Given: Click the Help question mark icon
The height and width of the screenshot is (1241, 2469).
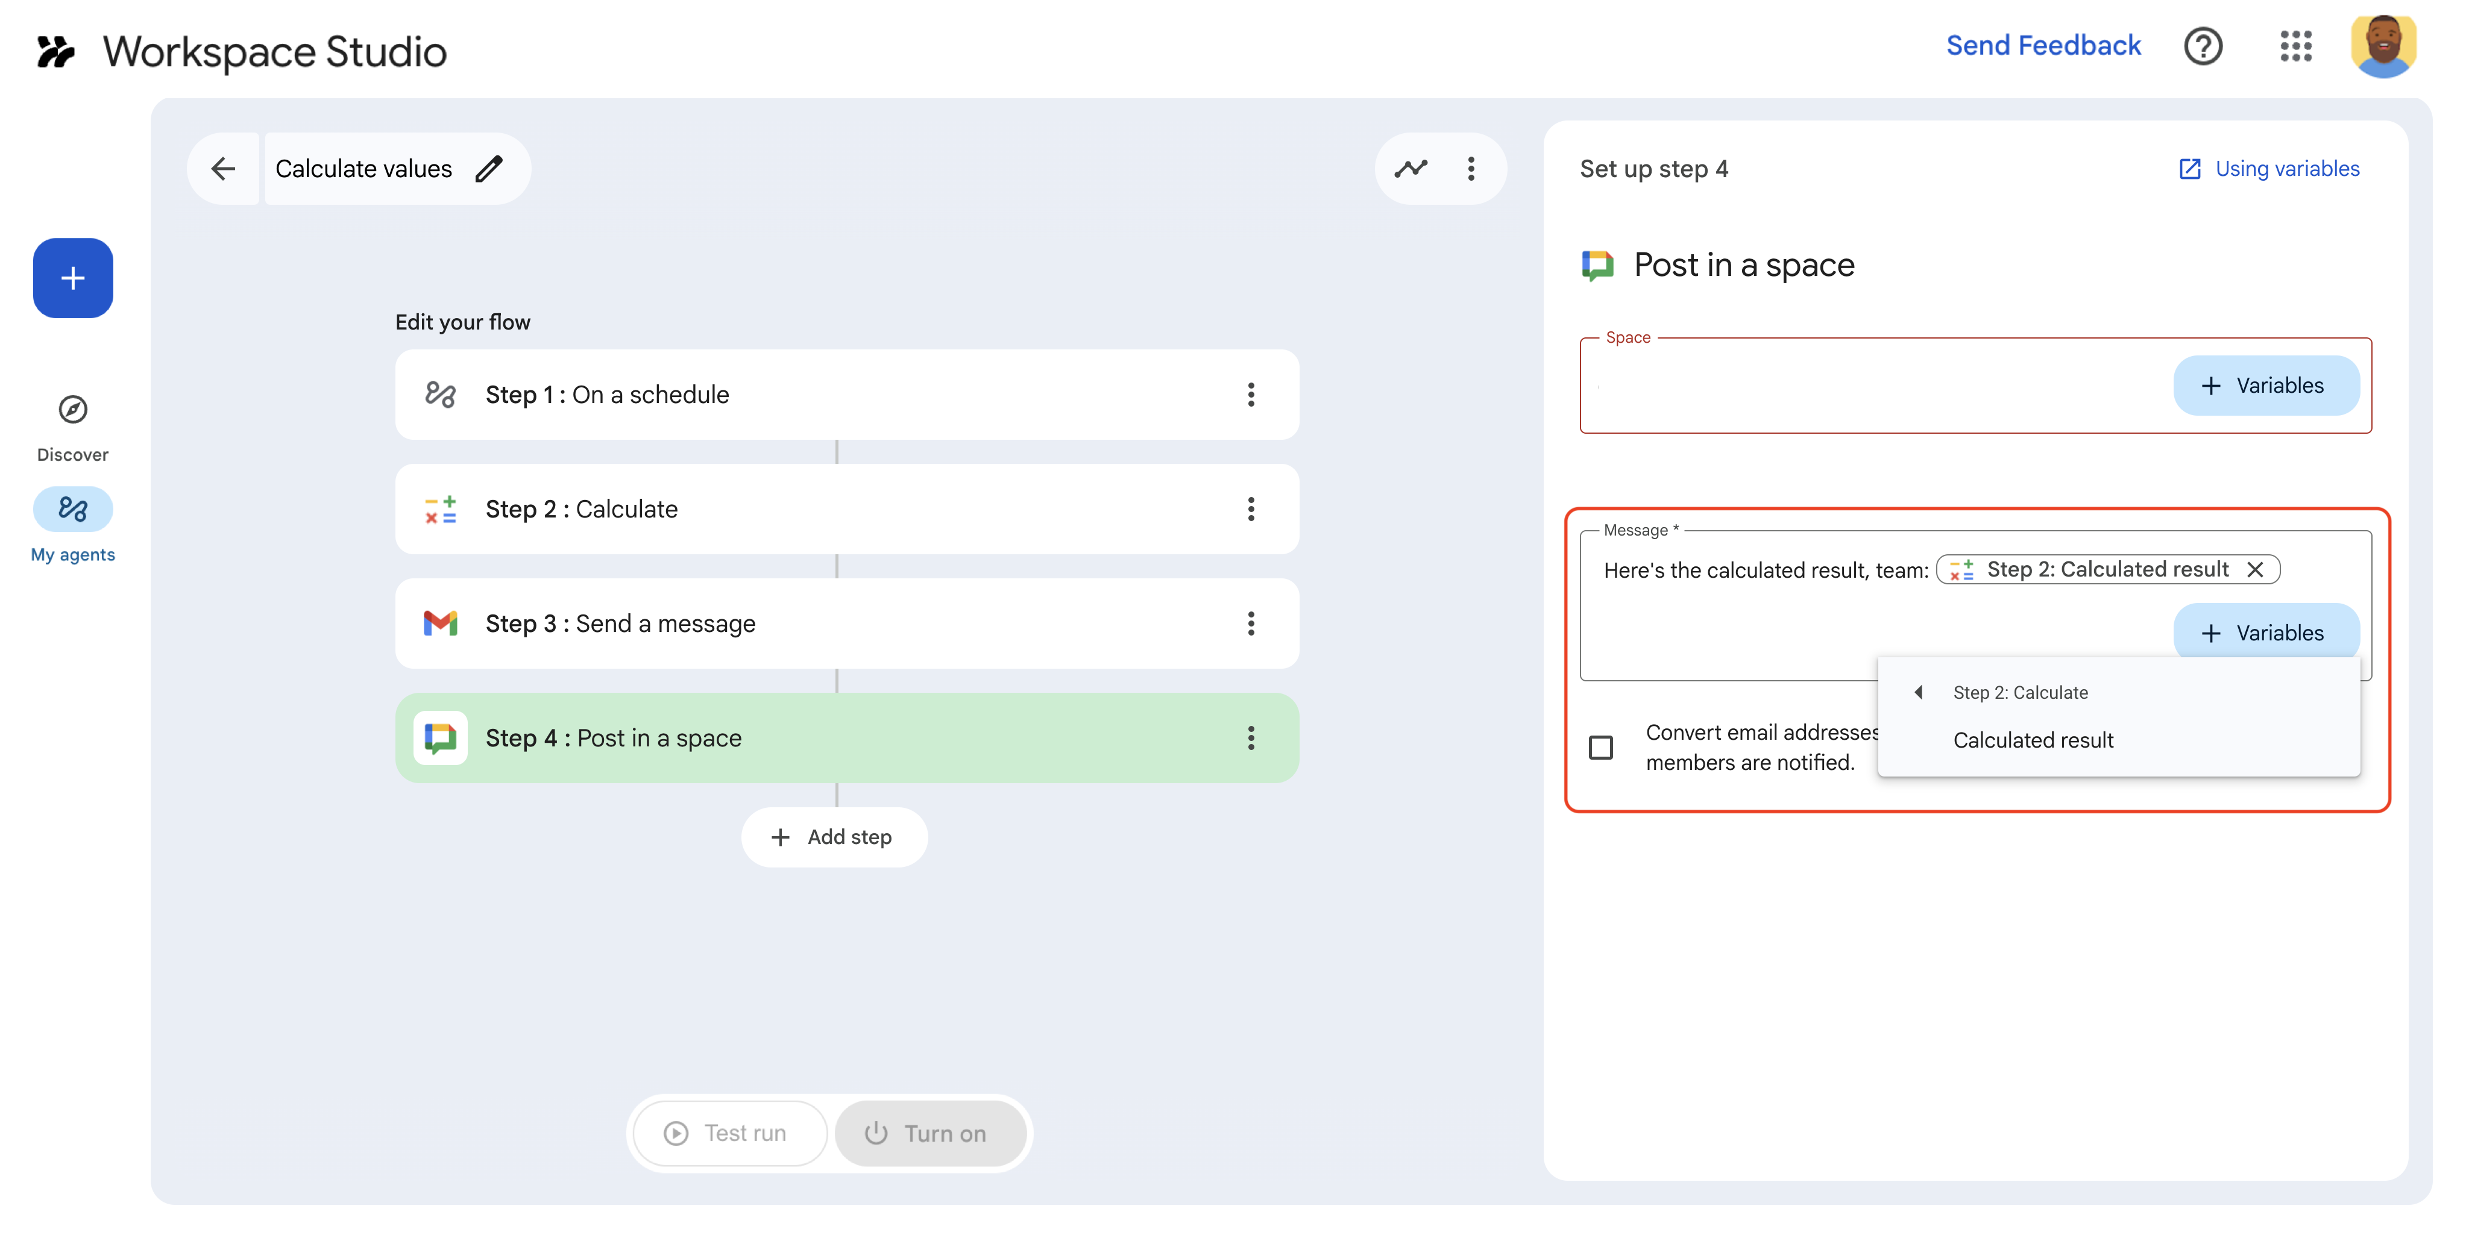Looking at the screenshot, I should tap(2203, 46).
